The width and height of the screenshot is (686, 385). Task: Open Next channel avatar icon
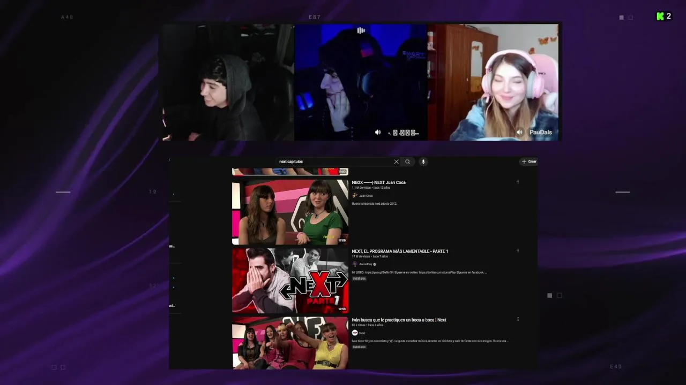click(355, 333)
